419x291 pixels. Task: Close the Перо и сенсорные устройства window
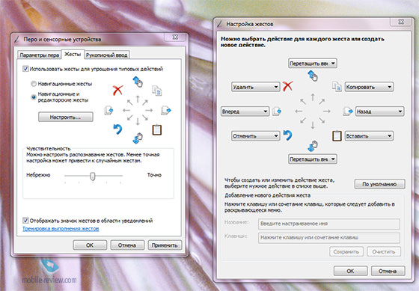(175, 37)
